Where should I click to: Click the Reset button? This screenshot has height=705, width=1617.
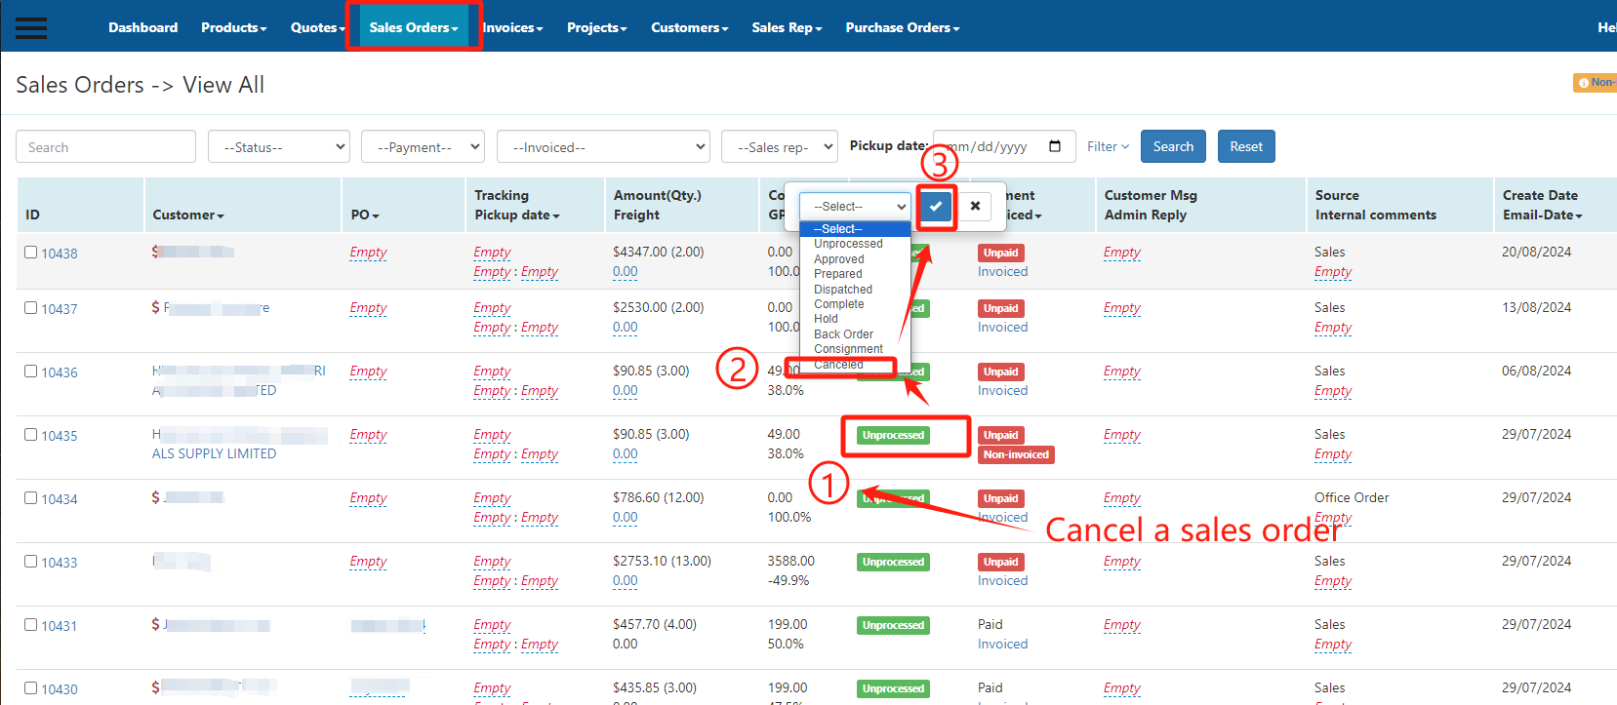(1246, 146)
